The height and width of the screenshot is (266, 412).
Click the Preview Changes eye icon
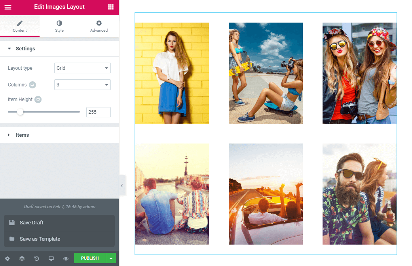pyautogui.click(x=66, y=258)
